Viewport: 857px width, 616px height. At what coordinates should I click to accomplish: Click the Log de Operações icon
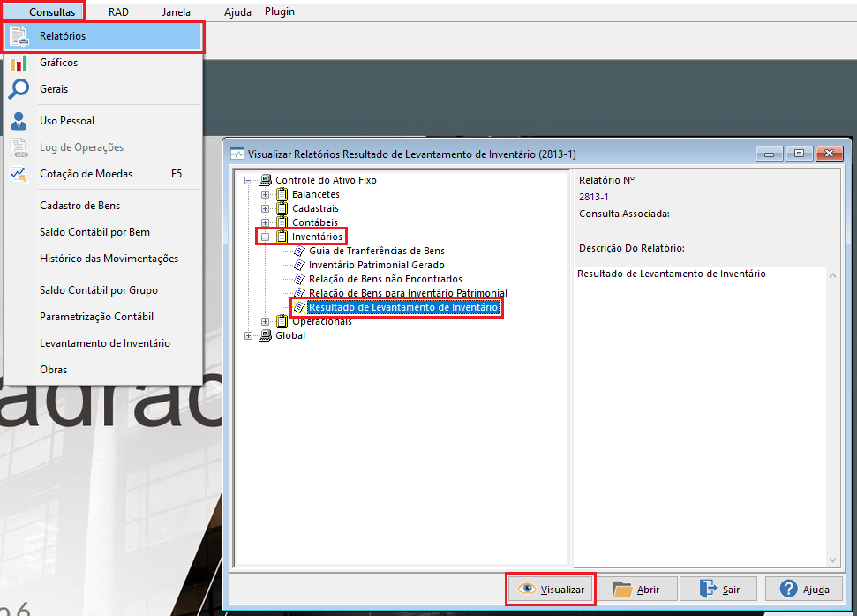[x=19, y=147]
